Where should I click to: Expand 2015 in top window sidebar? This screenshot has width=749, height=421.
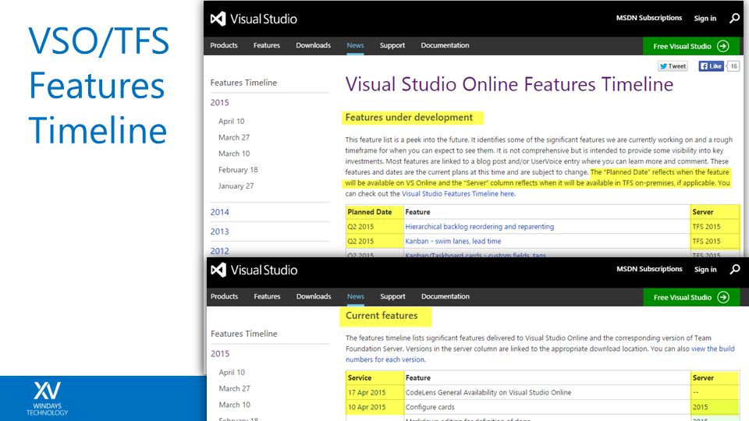pyautogui.click(x=220, y=103)
